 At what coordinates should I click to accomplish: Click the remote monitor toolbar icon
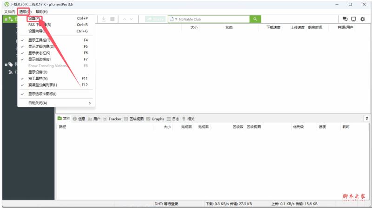tap(354, 19)
